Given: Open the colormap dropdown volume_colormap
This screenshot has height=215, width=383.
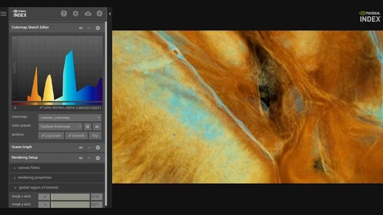Looking at the screenshot, I should click(70, 118).
